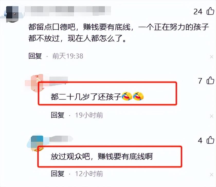Click the blurred username beside the blue avatar

pyautogui.click(x=61, y=139)
